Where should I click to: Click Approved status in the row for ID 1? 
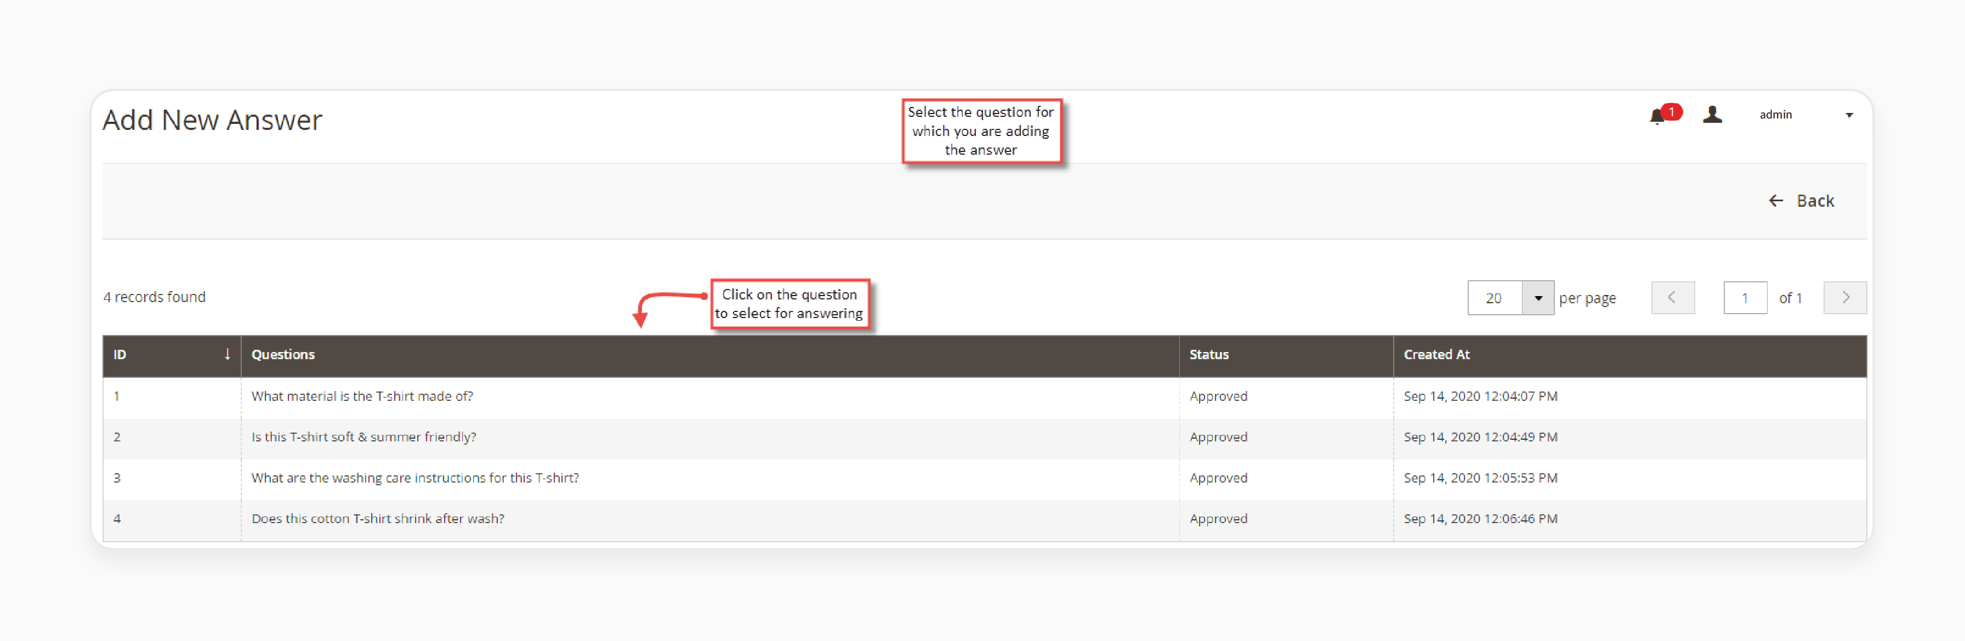[1218, 396]
